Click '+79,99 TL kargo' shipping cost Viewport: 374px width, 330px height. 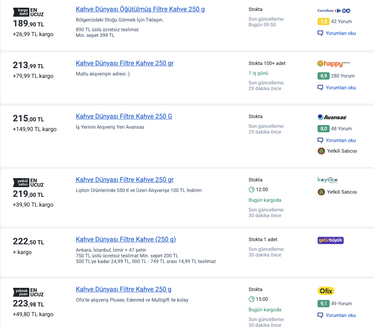33,76
